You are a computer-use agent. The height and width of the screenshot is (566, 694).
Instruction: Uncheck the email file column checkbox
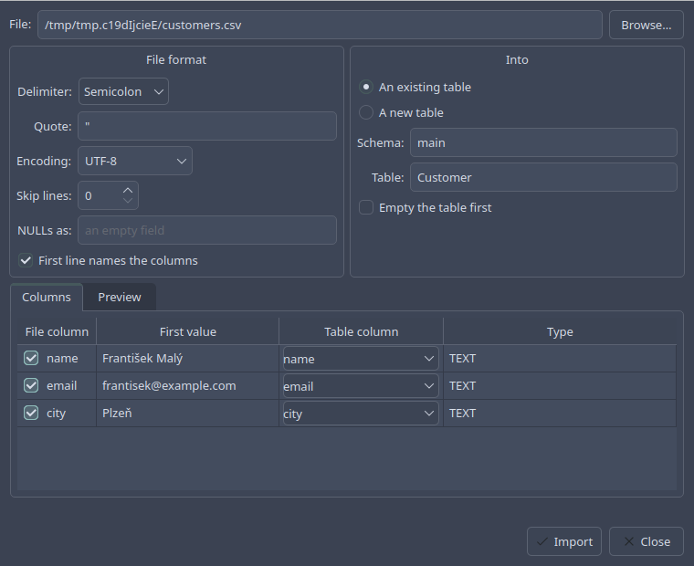point(31,385)
